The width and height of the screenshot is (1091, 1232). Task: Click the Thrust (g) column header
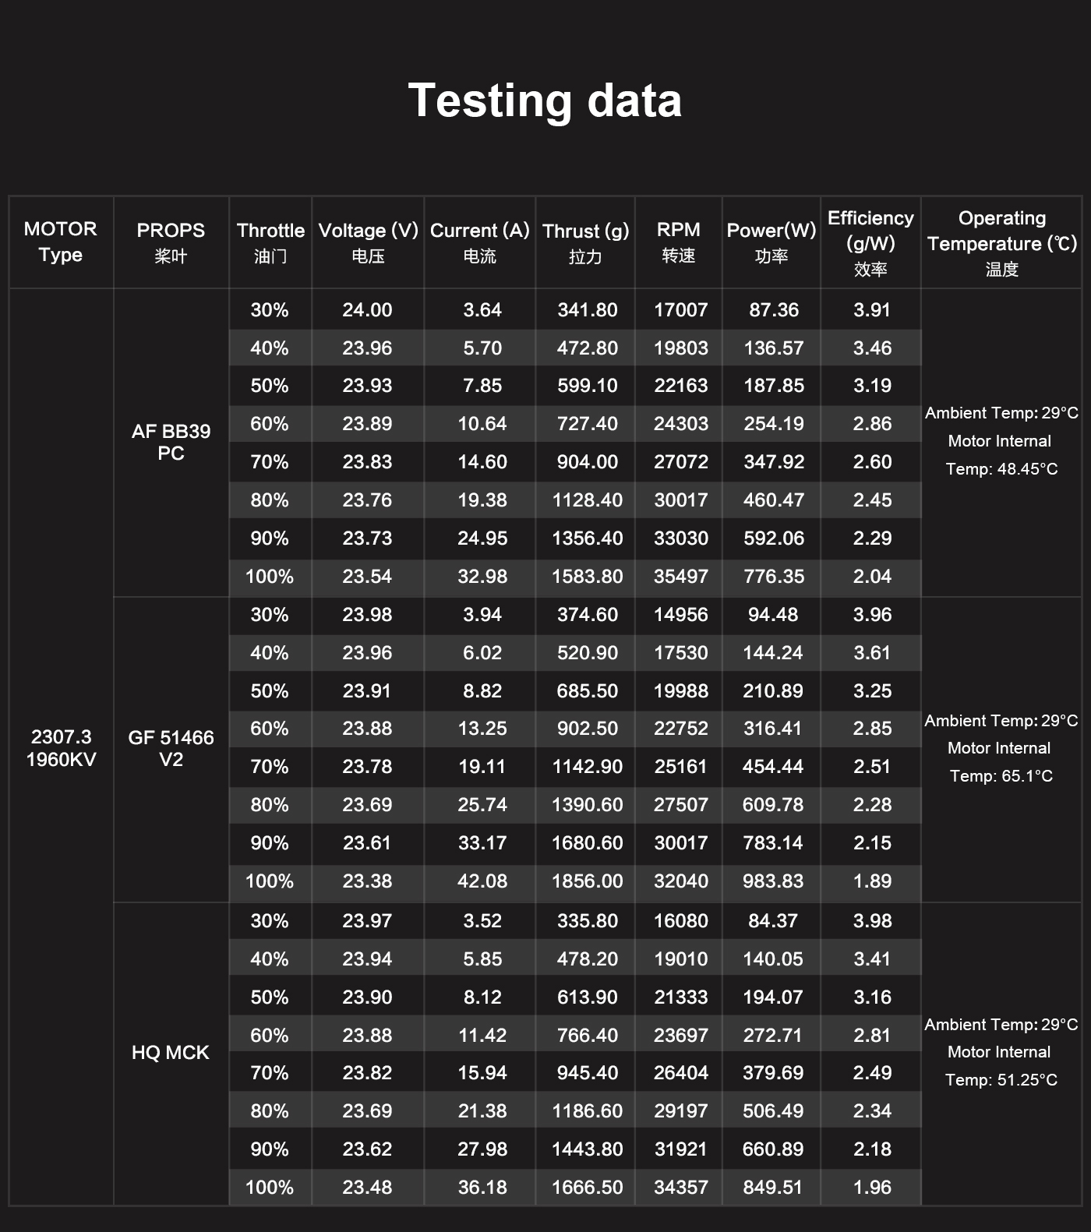pyautogui.click(x=585, y=242)
